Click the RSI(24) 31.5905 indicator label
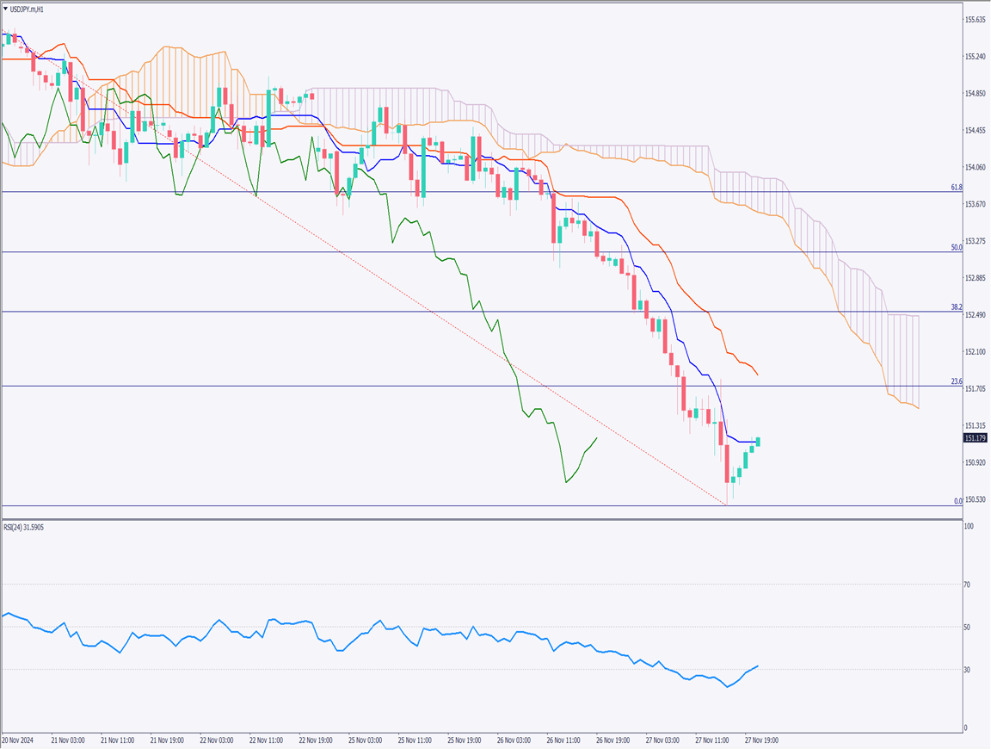991x749 pixels. 24,526
